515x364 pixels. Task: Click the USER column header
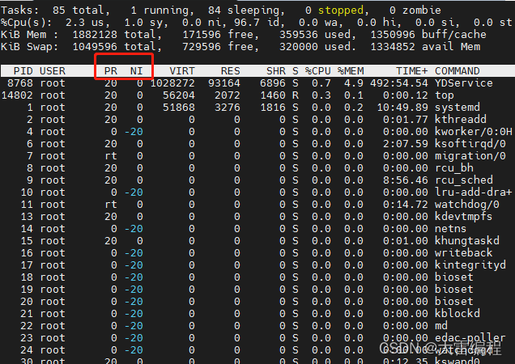pos(53,71)
